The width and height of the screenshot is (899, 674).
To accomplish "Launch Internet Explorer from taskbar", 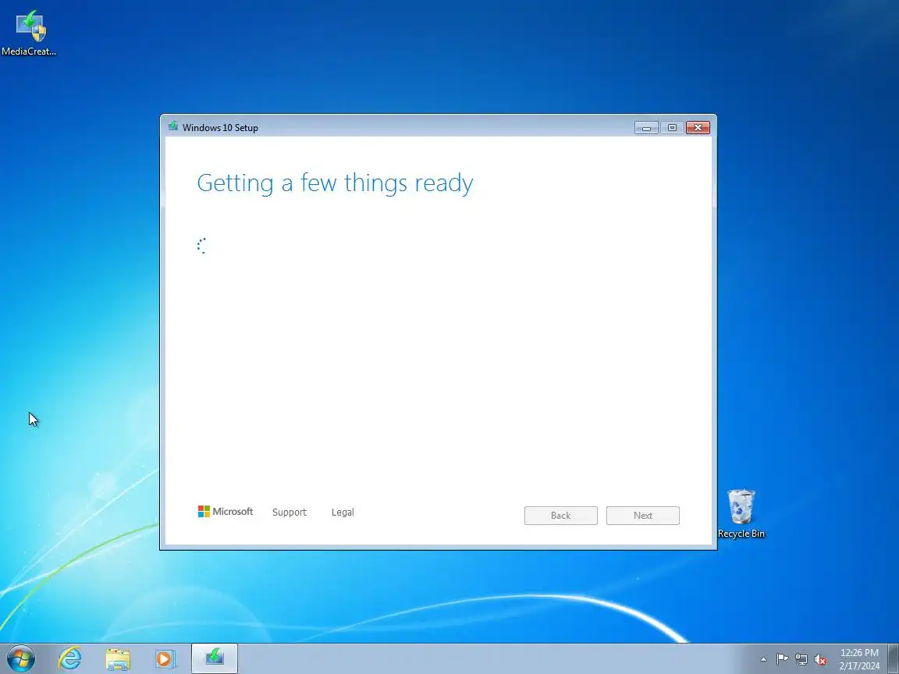I will click(x=70, y=658).
